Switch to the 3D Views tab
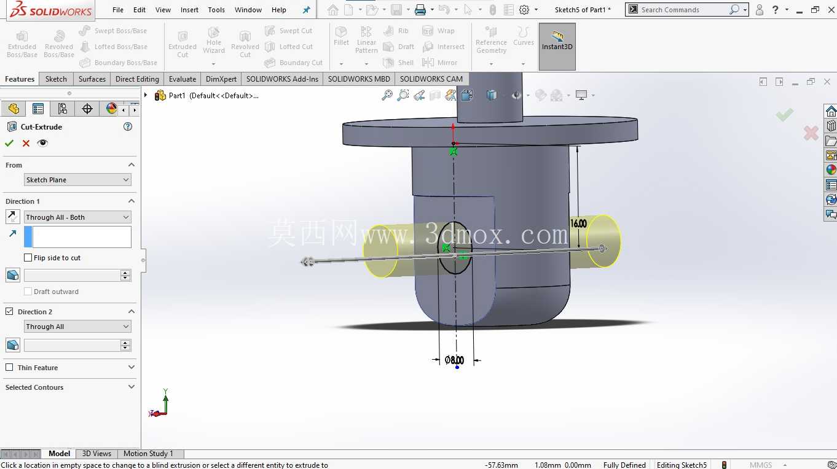Image resolution: width=837 pixels, height=469 pixels. tap(97, 454)
